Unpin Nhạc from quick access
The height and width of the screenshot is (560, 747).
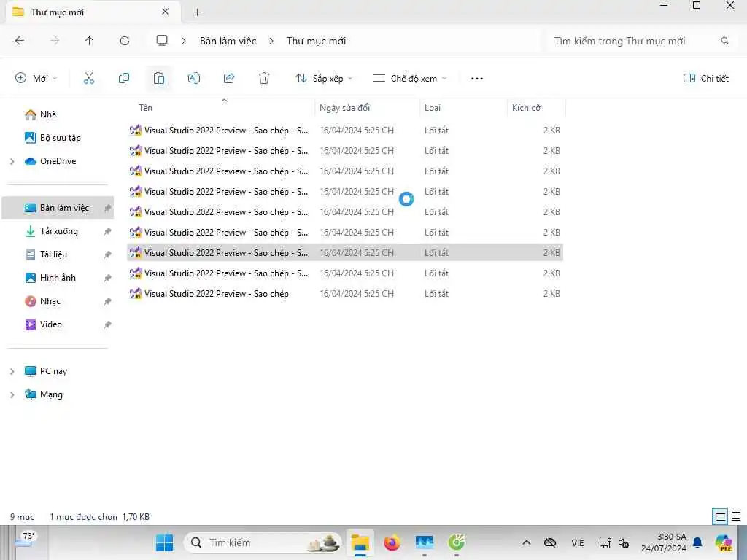pyautogui.click(x=108, y=301)
